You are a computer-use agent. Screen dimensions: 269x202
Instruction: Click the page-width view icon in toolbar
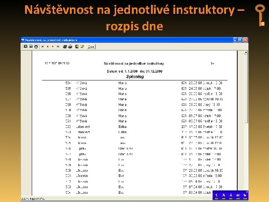[31, 46]
